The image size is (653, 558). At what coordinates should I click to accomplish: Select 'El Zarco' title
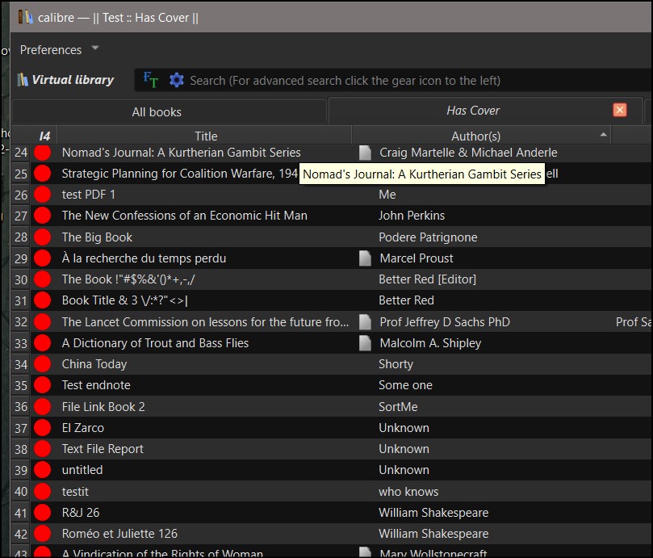click(x=83, y=427)
